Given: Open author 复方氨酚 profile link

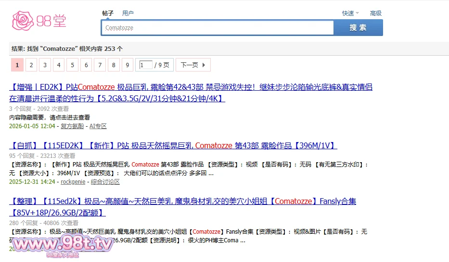Looking at the screenshot, I should [73, 126].
